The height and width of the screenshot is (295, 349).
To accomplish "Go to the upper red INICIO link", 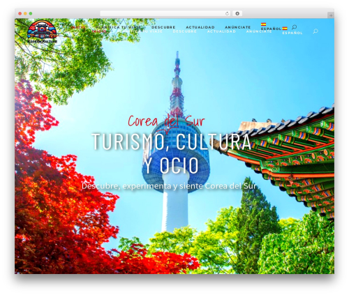I will (78, 27).
